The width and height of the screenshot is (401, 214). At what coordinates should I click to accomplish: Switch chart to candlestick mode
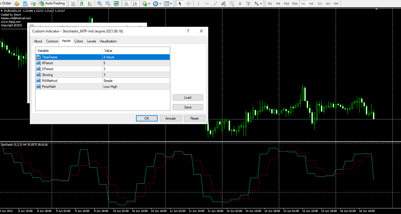(81, 4)
